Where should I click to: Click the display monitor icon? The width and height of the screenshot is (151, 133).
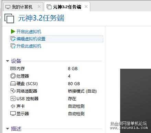click(13, 114)
